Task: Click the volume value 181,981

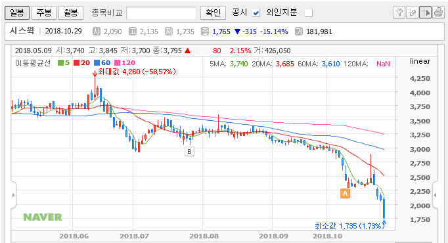Action: [x=319, y=32]
